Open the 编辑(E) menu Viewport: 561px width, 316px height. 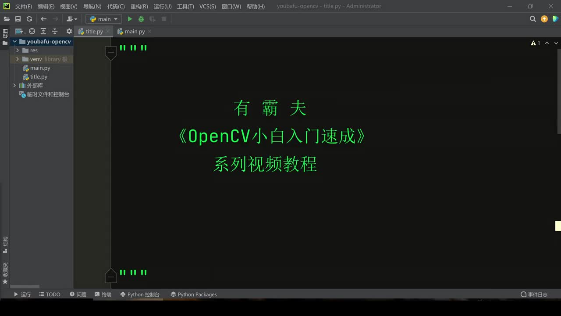pyautogui.click(x=46, y=6)
